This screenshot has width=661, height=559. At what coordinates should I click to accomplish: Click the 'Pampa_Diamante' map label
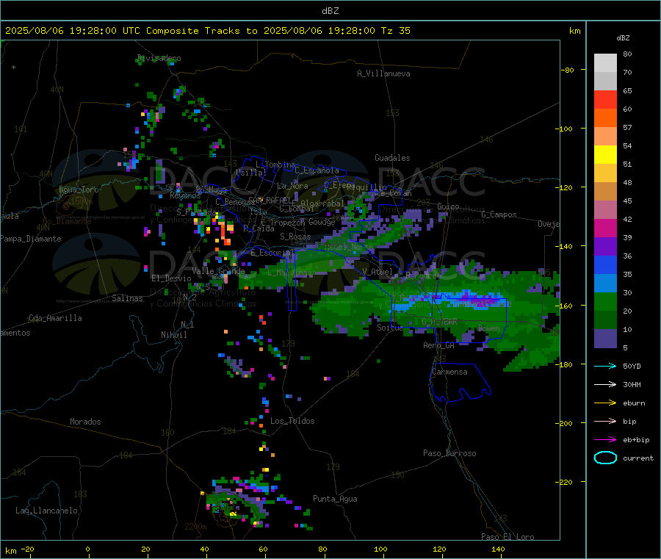tap(31, 239)
